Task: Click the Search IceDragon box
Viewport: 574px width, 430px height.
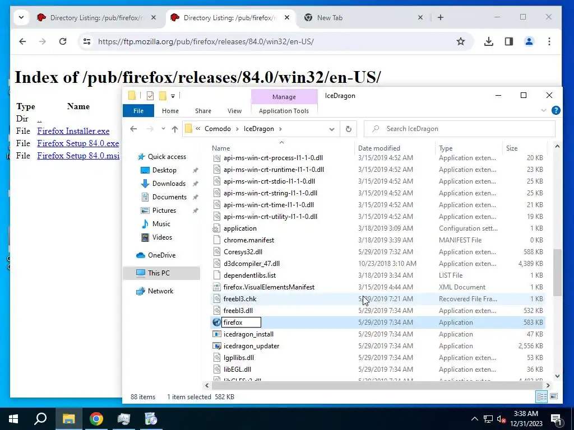Action: (460, 129)
